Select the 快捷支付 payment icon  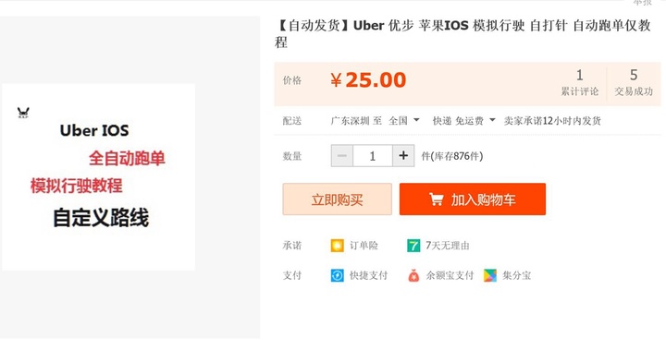338,276
